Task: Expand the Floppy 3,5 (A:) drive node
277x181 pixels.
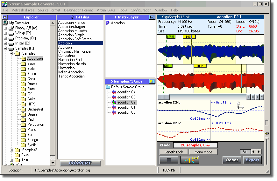Action: point(5,28)
